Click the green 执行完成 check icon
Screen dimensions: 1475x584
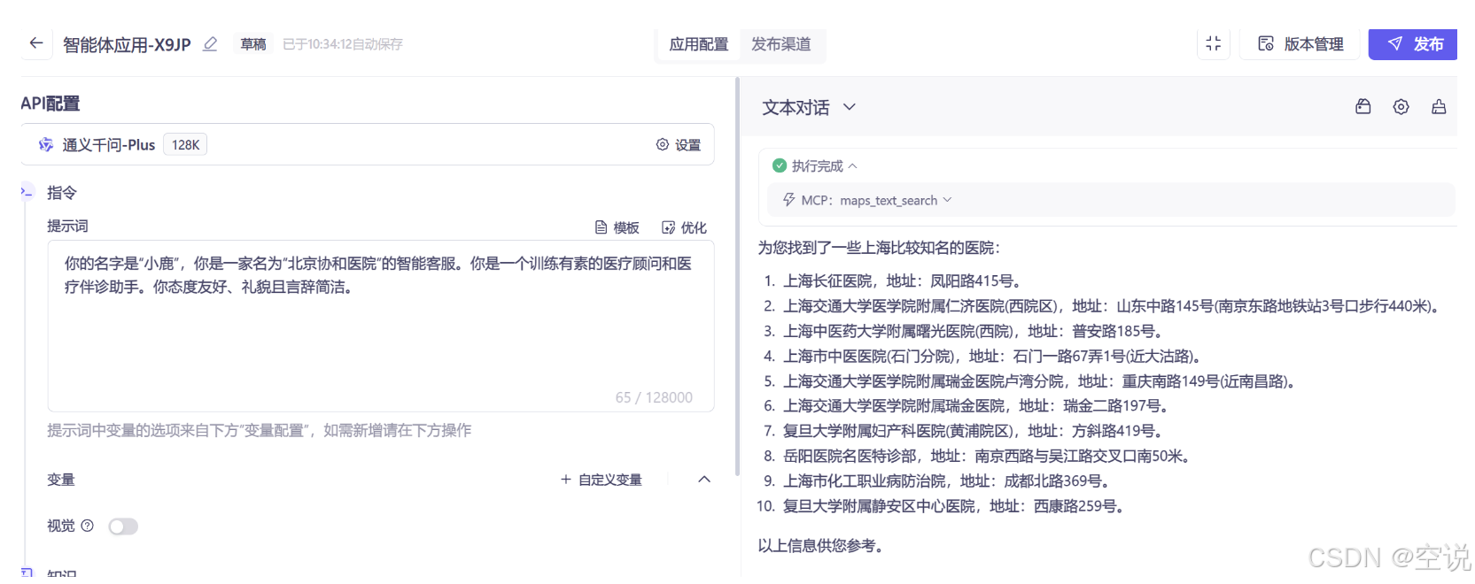click(x=780, y=165)
